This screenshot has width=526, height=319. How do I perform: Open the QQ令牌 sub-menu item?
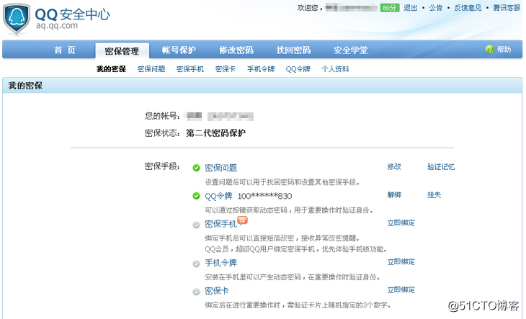pos(298,69)
